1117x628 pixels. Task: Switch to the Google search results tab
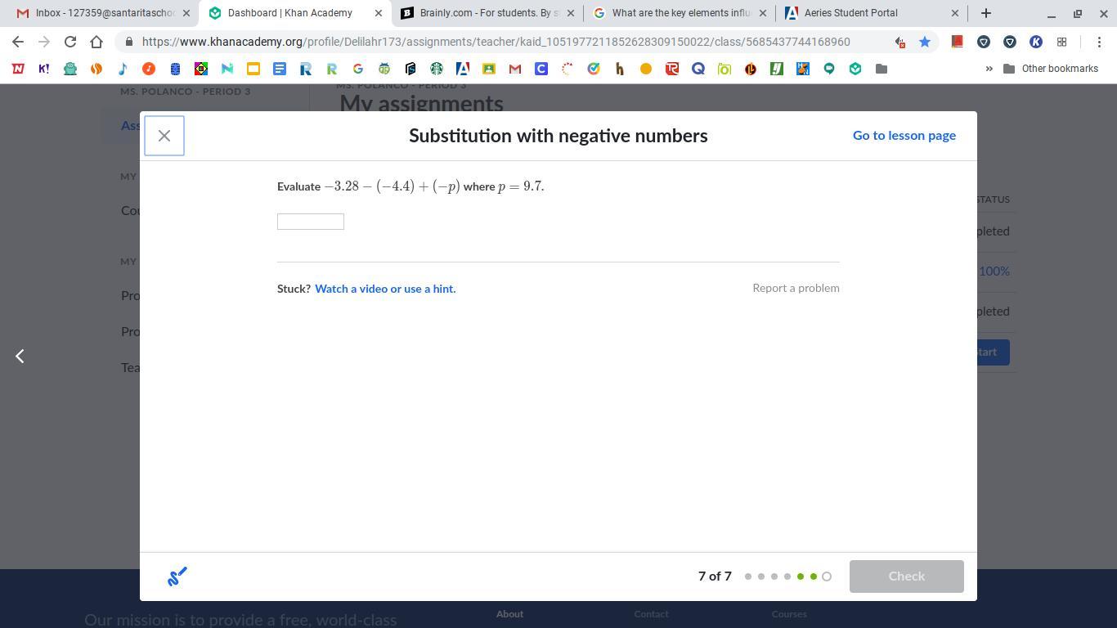[679, 13]
